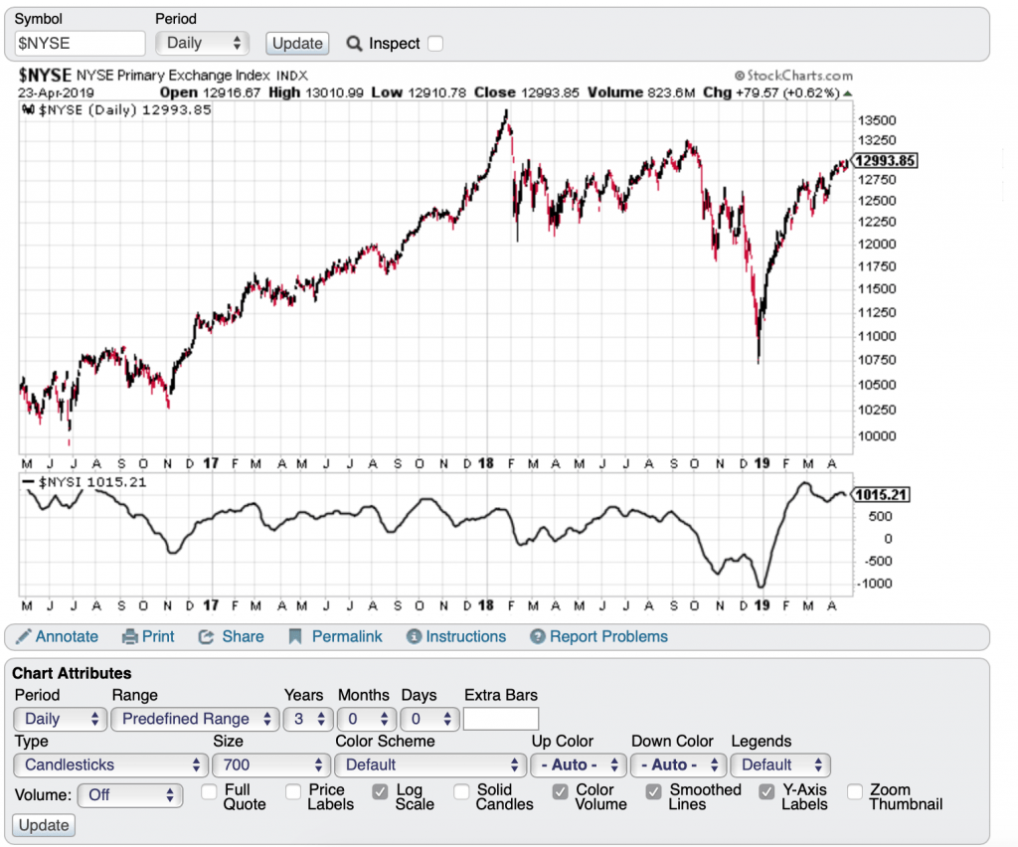This screenshot has width=1018, height=847.
Task: Expand the Range dropdown showing Predefined Range
Action: point(195,719)
